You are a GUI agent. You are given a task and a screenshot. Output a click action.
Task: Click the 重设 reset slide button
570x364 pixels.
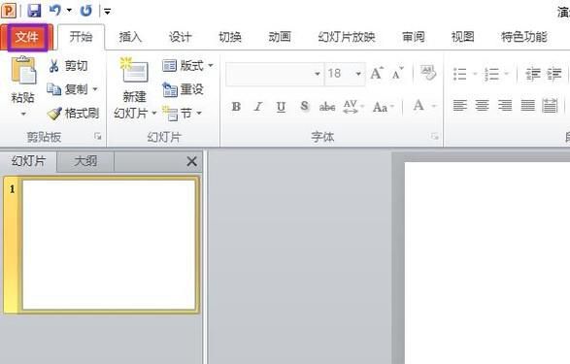pos(183,89)
